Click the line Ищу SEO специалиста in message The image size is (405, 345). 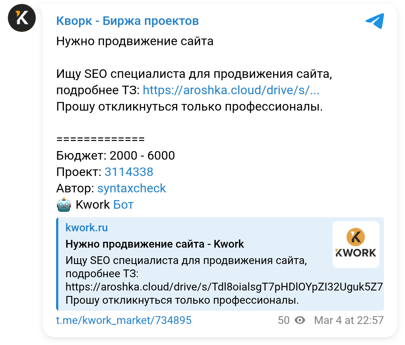[194, 74]
